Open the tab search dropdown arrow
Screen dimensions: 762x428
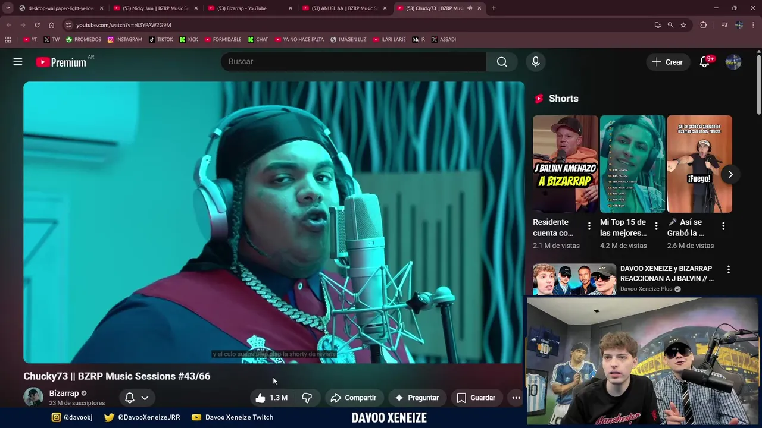point(7,8)
